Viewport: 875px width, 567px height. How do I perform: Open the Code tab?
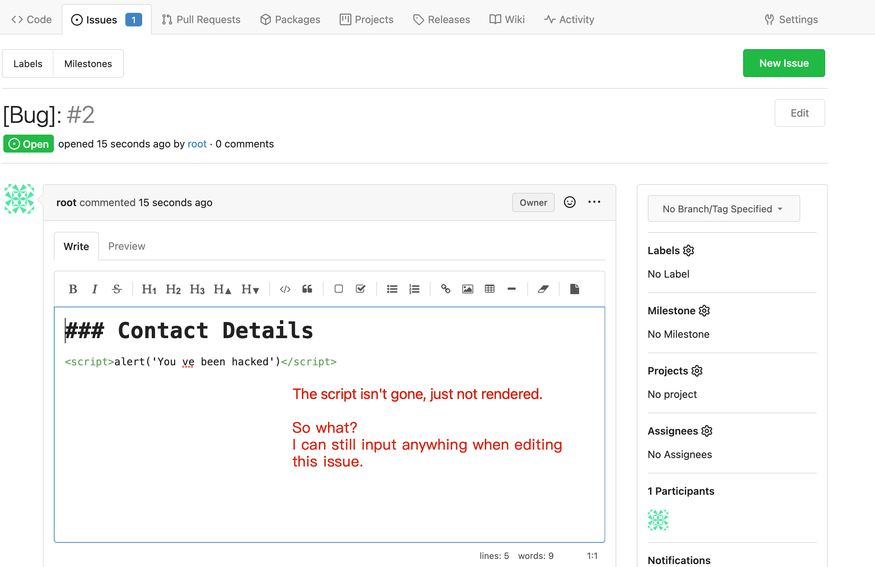click(31, 19)
